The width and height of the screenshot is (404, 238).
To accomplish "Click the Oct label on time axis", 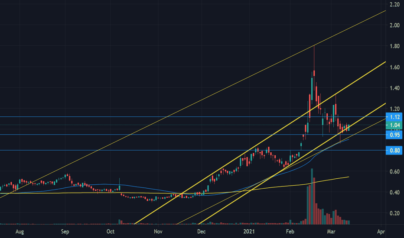I will 110,232.
